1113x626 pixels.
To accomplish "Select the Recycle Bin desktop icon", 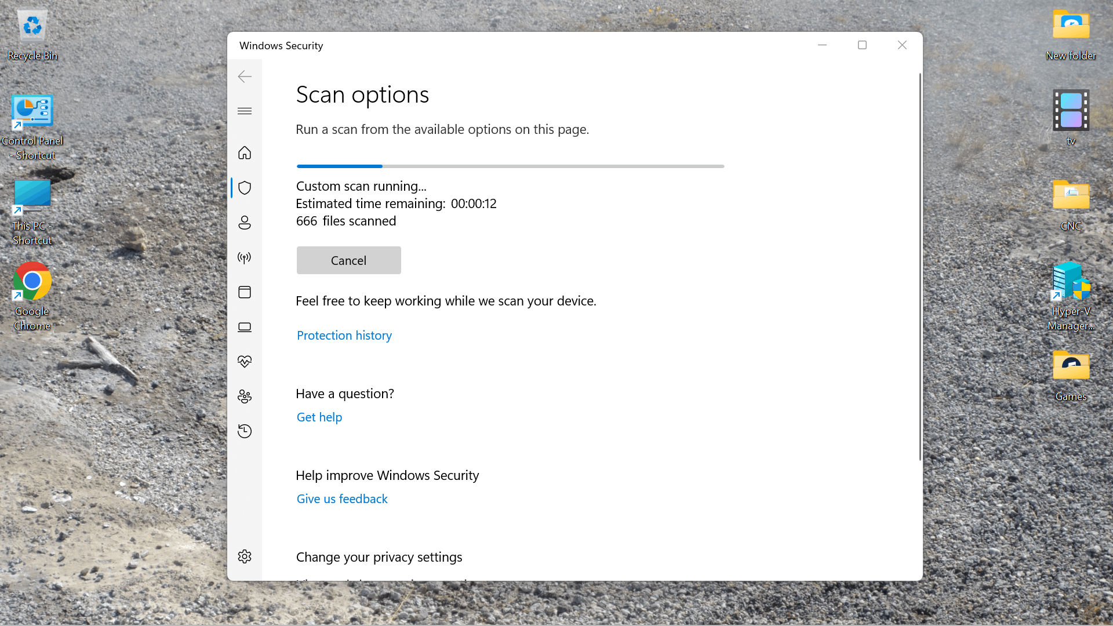I will point(32,35).
